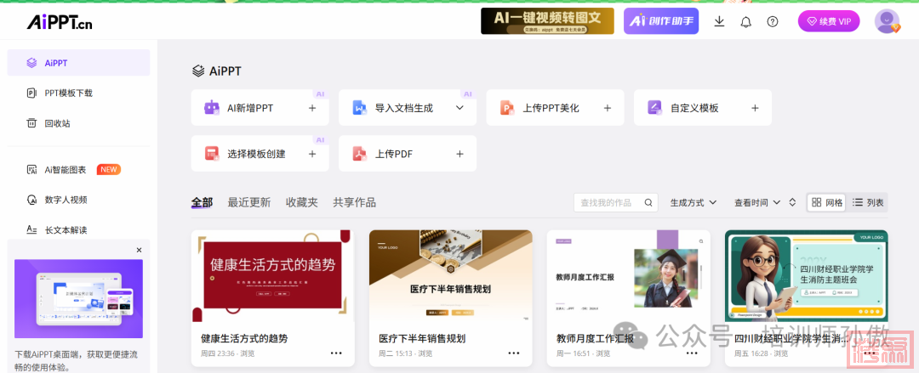Image resolution: width=919 pixels, height=373 pixels.
Task: Expand the 导入文档生成 dropdown chevron
Action: click(460, 108)
